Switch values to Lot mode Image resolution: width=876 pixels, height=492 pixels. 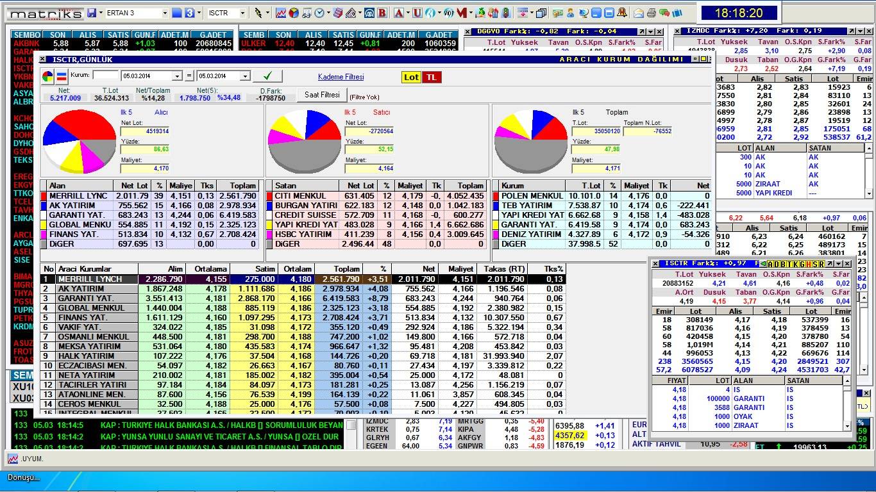pyautogui.click(x=411, y=77)
